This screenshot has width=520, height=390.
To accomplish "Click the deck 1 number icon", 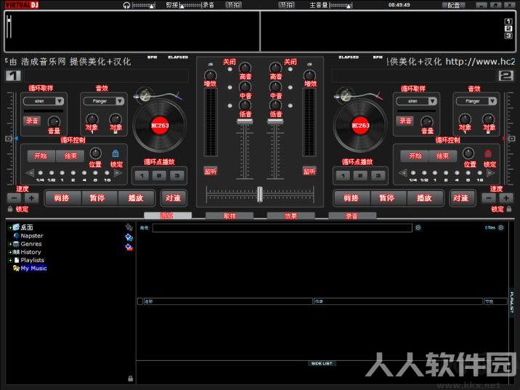I will tap(13, 76).
